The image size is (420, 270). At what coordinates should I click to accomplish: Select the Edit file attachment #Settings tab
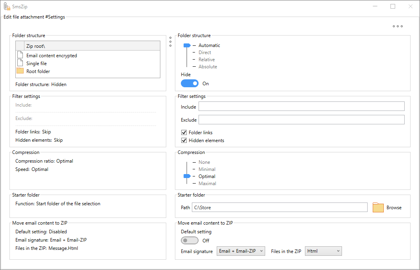(34, 17)
